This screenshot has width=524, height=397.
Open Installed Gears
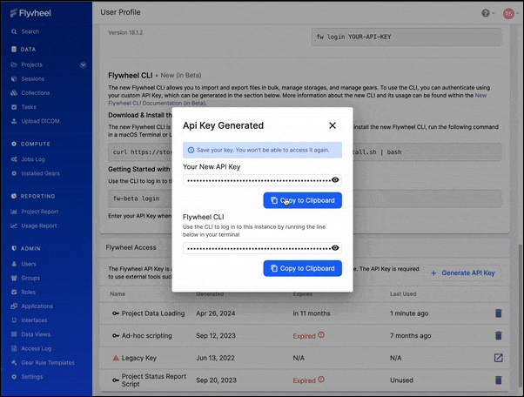click(40, 173)
